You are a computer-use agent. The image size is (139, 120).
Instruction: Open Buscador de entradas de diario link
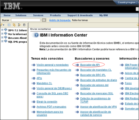point(98,80)
